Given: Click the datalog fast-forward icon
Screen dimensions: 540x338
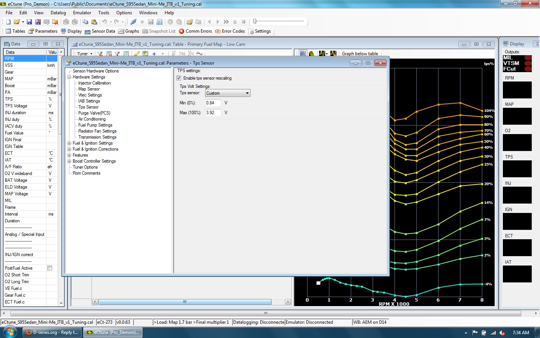Looking at the screenshot, I should coord(226,22).
